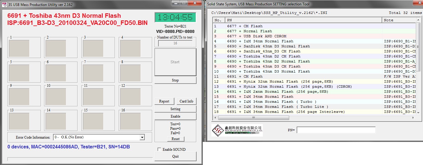The image size is (423, 165).
Task: Select row 6690 + SanDisk 43nm D3 Normal Flash
Action: pyautogui.click(x=314, y=46)
